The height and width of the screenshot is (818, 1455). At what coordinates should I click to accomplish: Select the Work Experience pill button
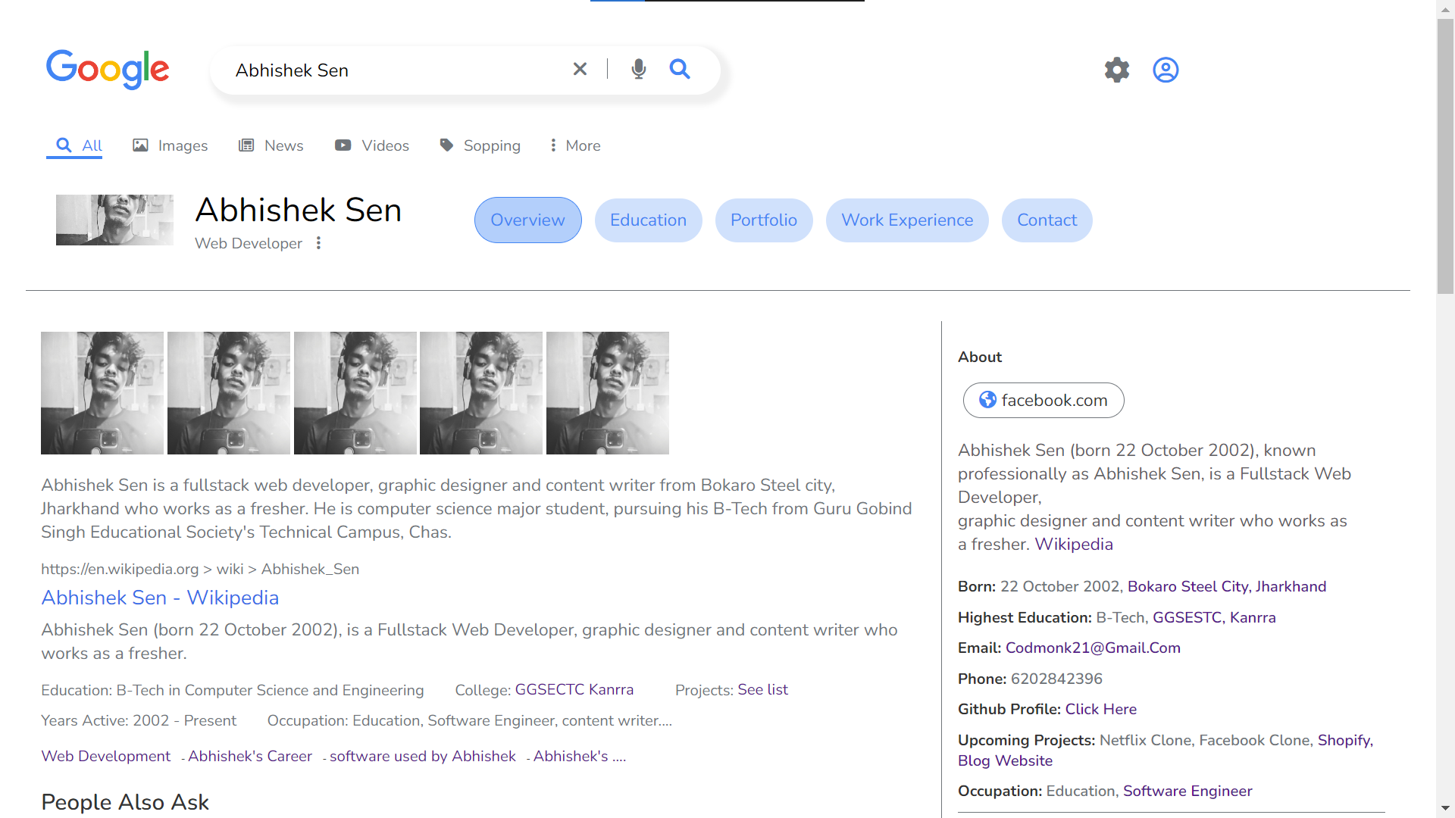tap(907, 220)
